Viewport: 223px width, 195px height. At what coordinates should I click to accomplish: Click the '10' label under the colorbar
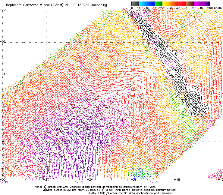pos(147,8)
